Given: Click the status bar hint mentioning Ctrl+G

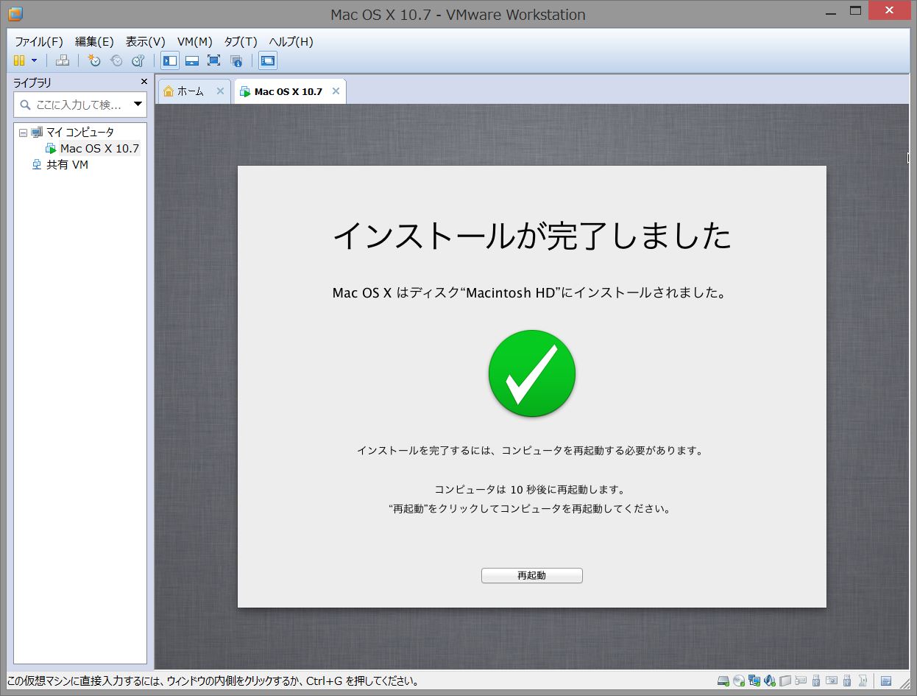Looking at the screenshot, I should coord(213,681).
